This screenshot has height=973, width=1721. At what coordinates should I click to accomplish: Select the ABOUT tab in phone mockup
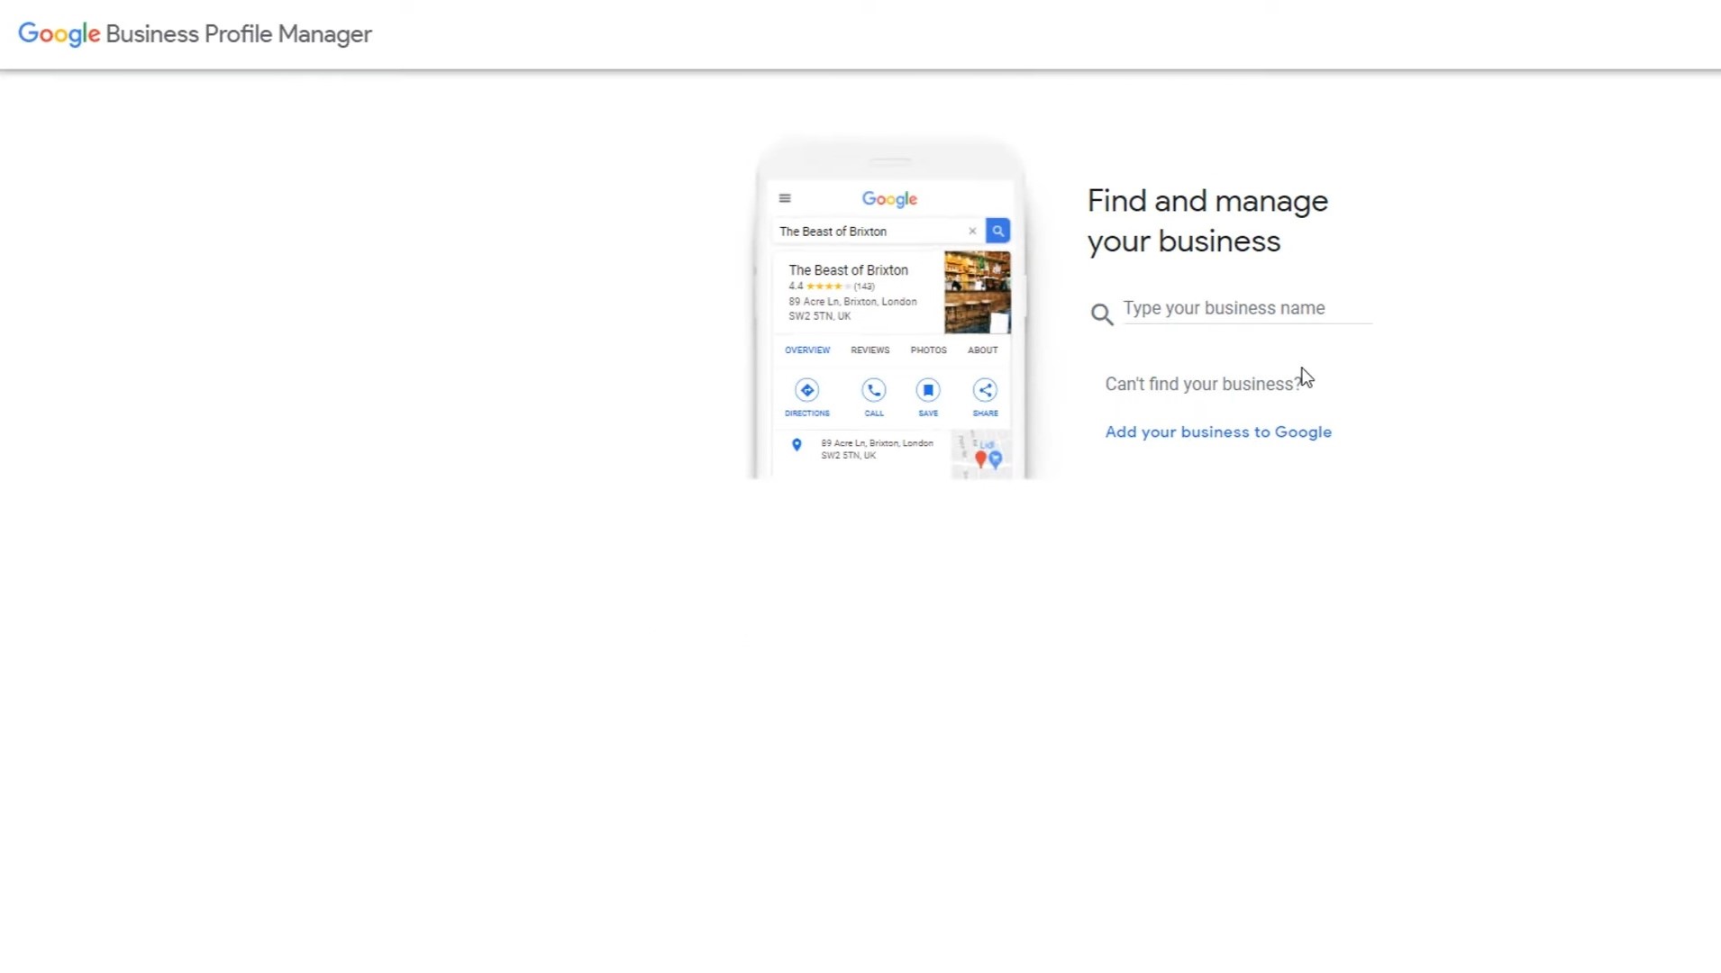point(982,350)
